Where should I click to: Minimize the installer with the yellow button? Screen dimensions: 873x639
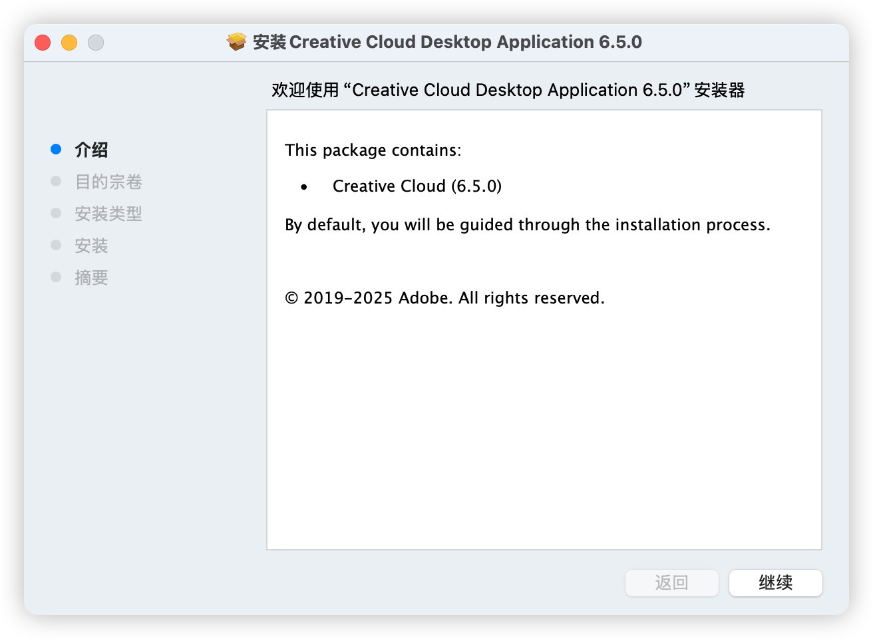click(x=69, y=43)
